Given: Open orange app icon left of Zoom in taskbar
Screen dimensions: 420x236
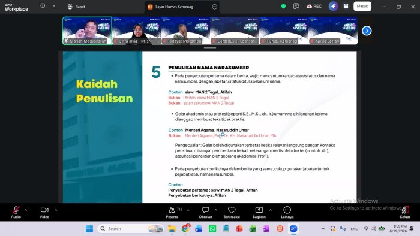Looking at the screenshot, I should [280, 229].
